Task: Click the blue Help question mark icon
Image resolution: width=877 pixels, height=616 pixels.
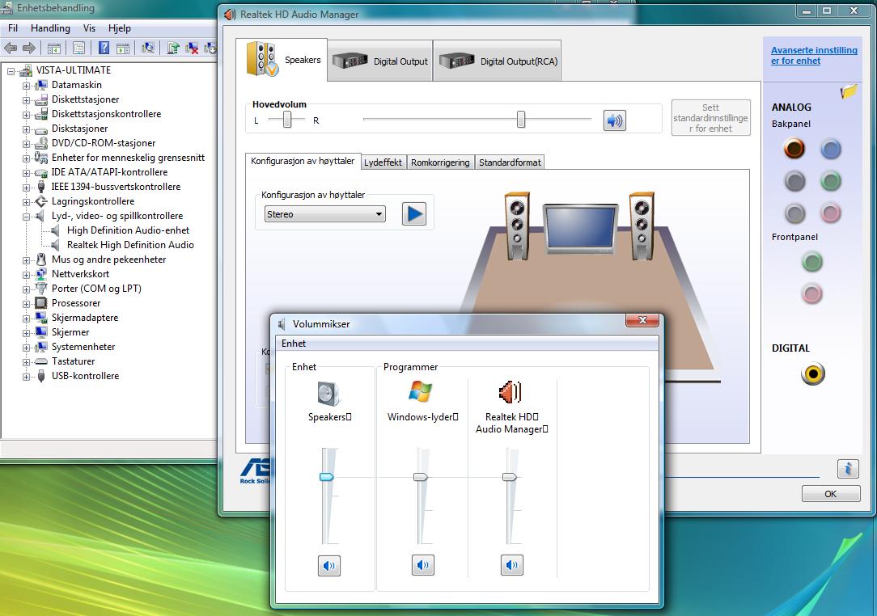Action: 104,48
